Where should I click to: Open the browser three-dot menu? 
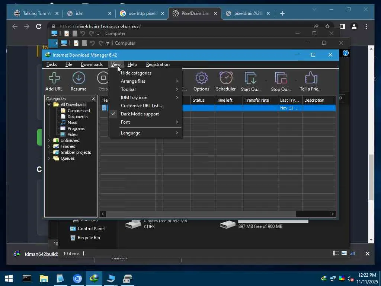click(x=366, y=26)
